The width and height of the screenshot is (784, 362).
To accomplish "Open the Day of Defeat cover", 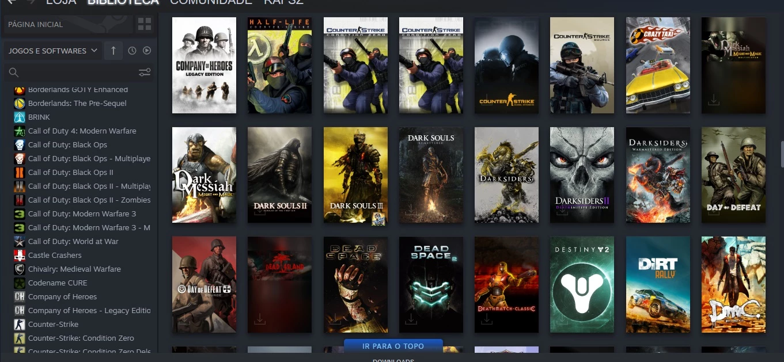I will (733, 175).
